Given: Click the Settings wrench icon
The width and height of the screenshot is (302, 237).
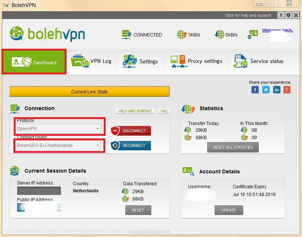Looking at the screenshot, I should coord(130,61).
